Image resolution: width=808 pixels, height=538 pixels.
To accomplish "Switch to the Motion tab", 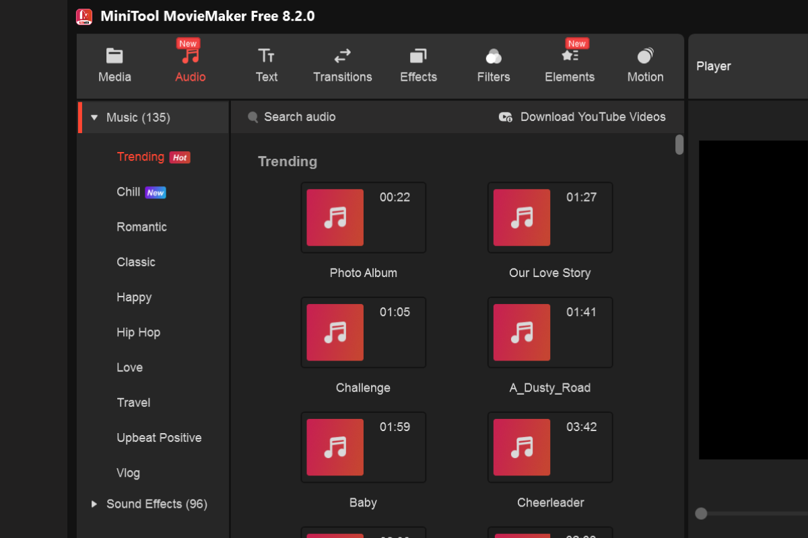I will coord(645,66).
